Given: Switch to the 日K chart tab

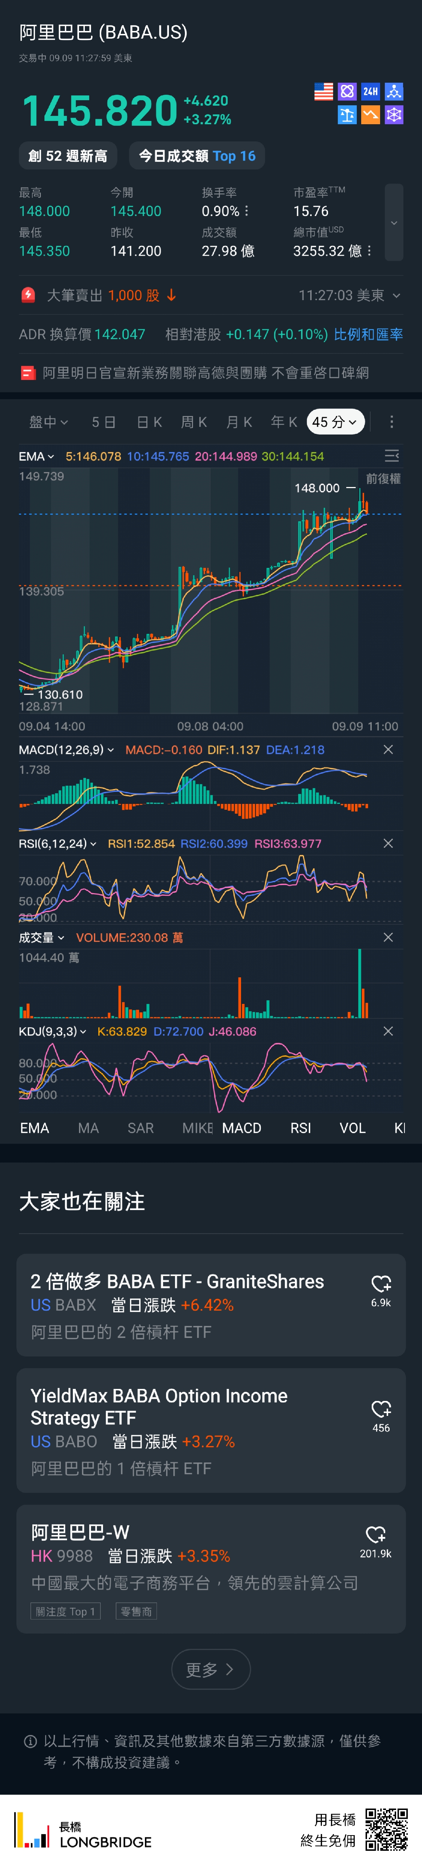Looking at the screenshot, I should pos(149,422).
